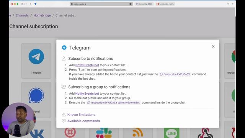This screenshot has height=138, width=245.
Task: Click the Telegram logo in dialog header
Action: pyautogui.click(x=64, y=48)
